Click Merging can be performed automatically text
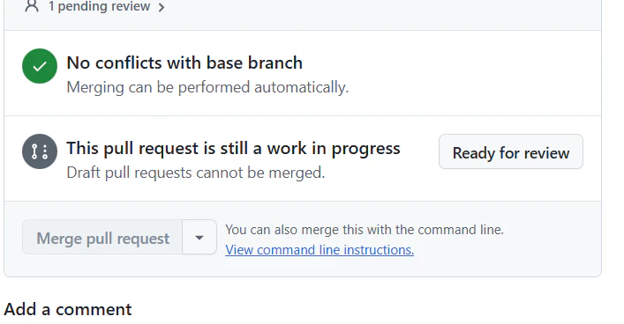The image size is (624, 324). [x=207, y=87]
